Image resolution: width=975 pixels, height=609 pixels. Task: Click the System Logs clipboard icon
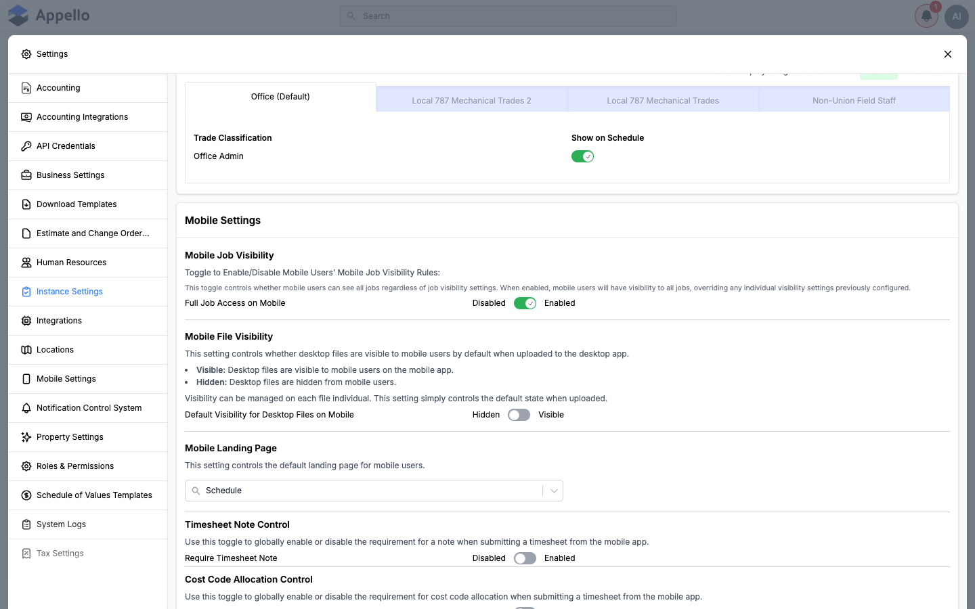[26, 524]
